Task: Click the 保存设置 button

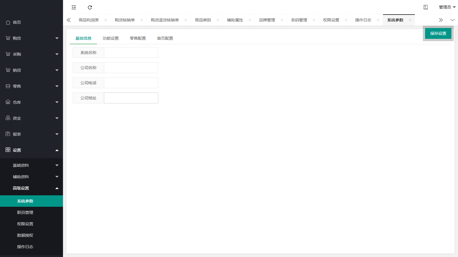Action: pyautogui.click(x=438, y=33)
